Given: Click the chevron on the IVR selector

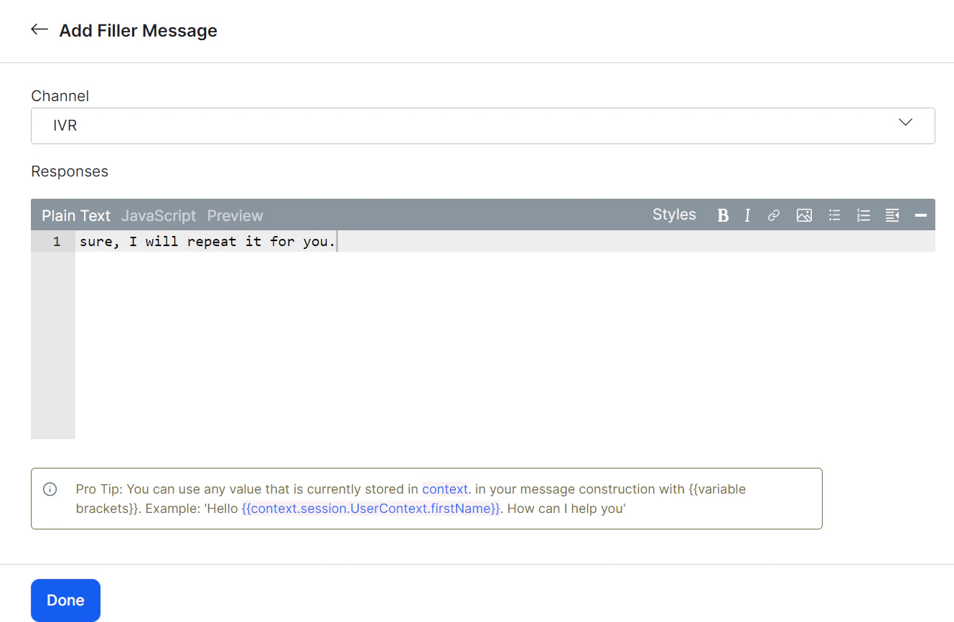Looking at the screenshot, I should click(905, 123).
